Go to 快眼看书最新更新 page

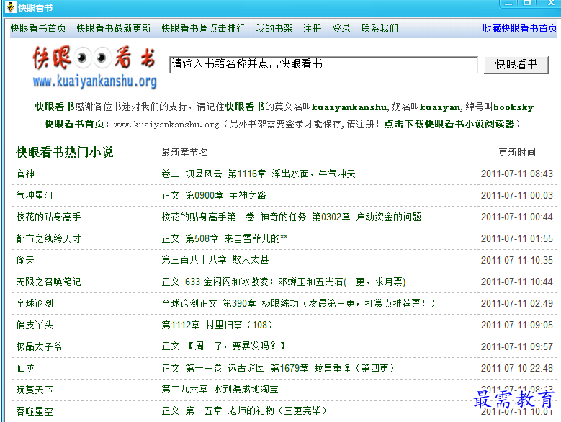tap(114, 28)
